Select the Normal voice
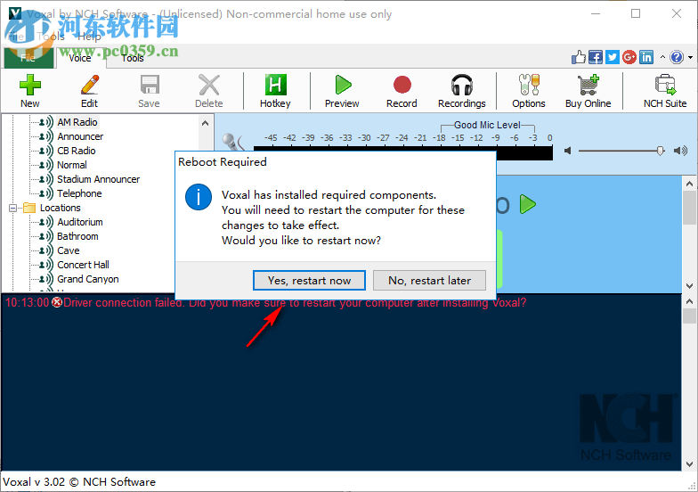 coord(71,165)
